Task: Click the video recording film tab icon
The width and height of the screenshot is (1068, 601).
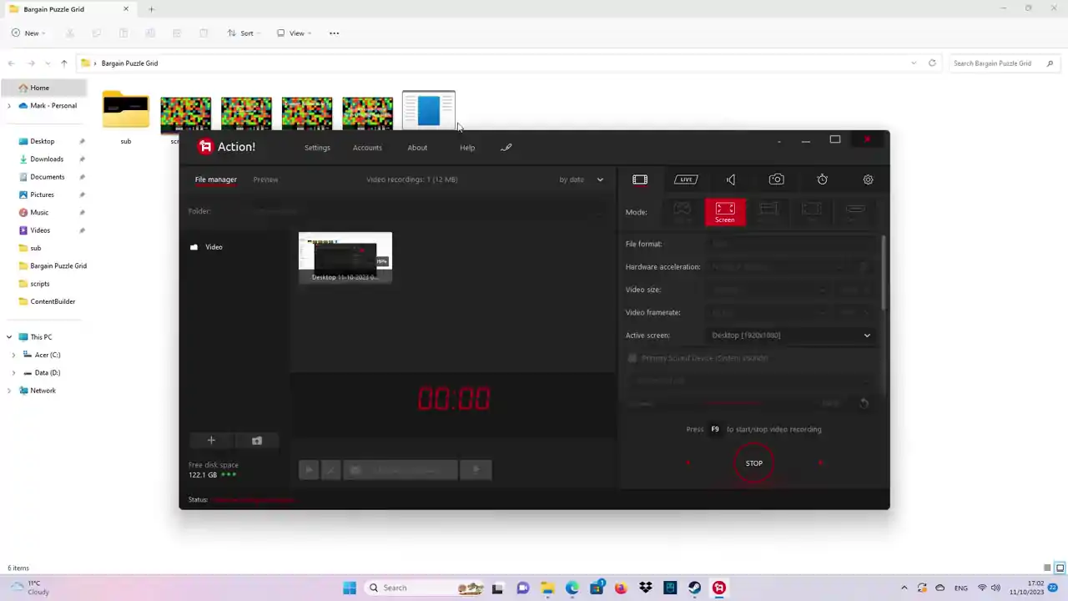Action: pos(640,179)
